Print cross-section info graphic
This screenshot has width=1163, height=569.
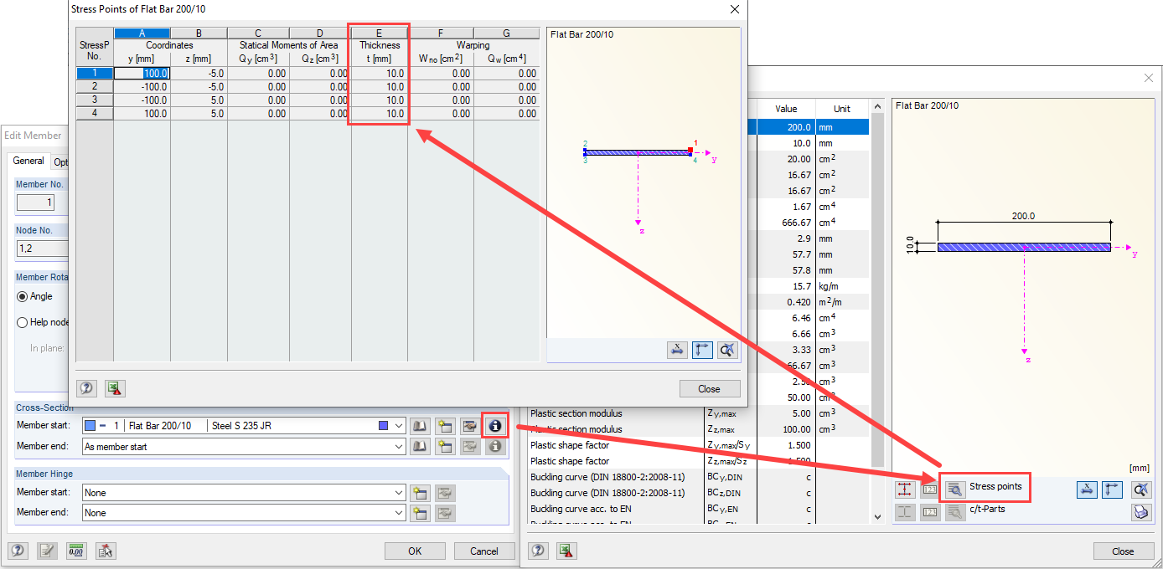[1141, 512]
